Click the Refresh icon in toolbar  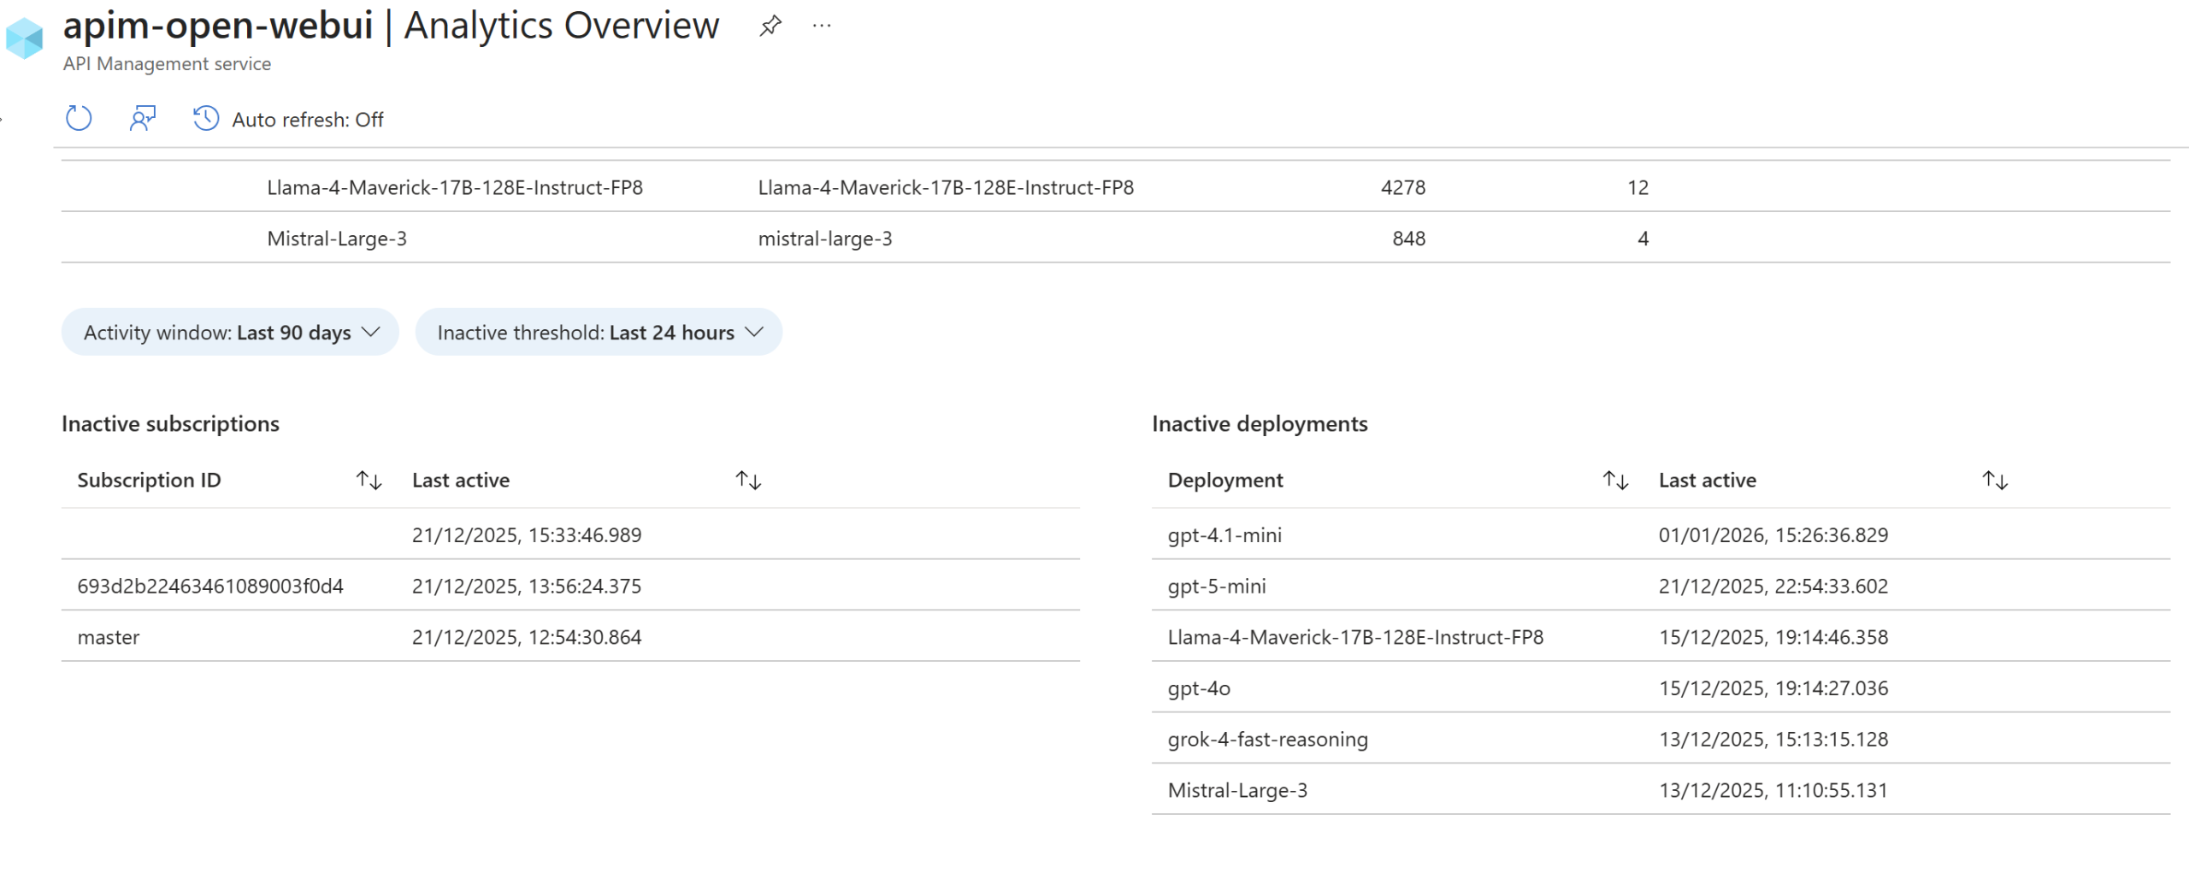[x=79, y=118]
